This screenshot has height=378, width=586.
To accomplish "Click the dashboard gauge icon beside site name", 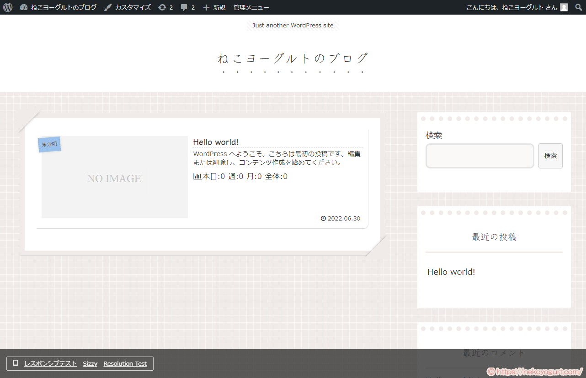I will (23, 7).
